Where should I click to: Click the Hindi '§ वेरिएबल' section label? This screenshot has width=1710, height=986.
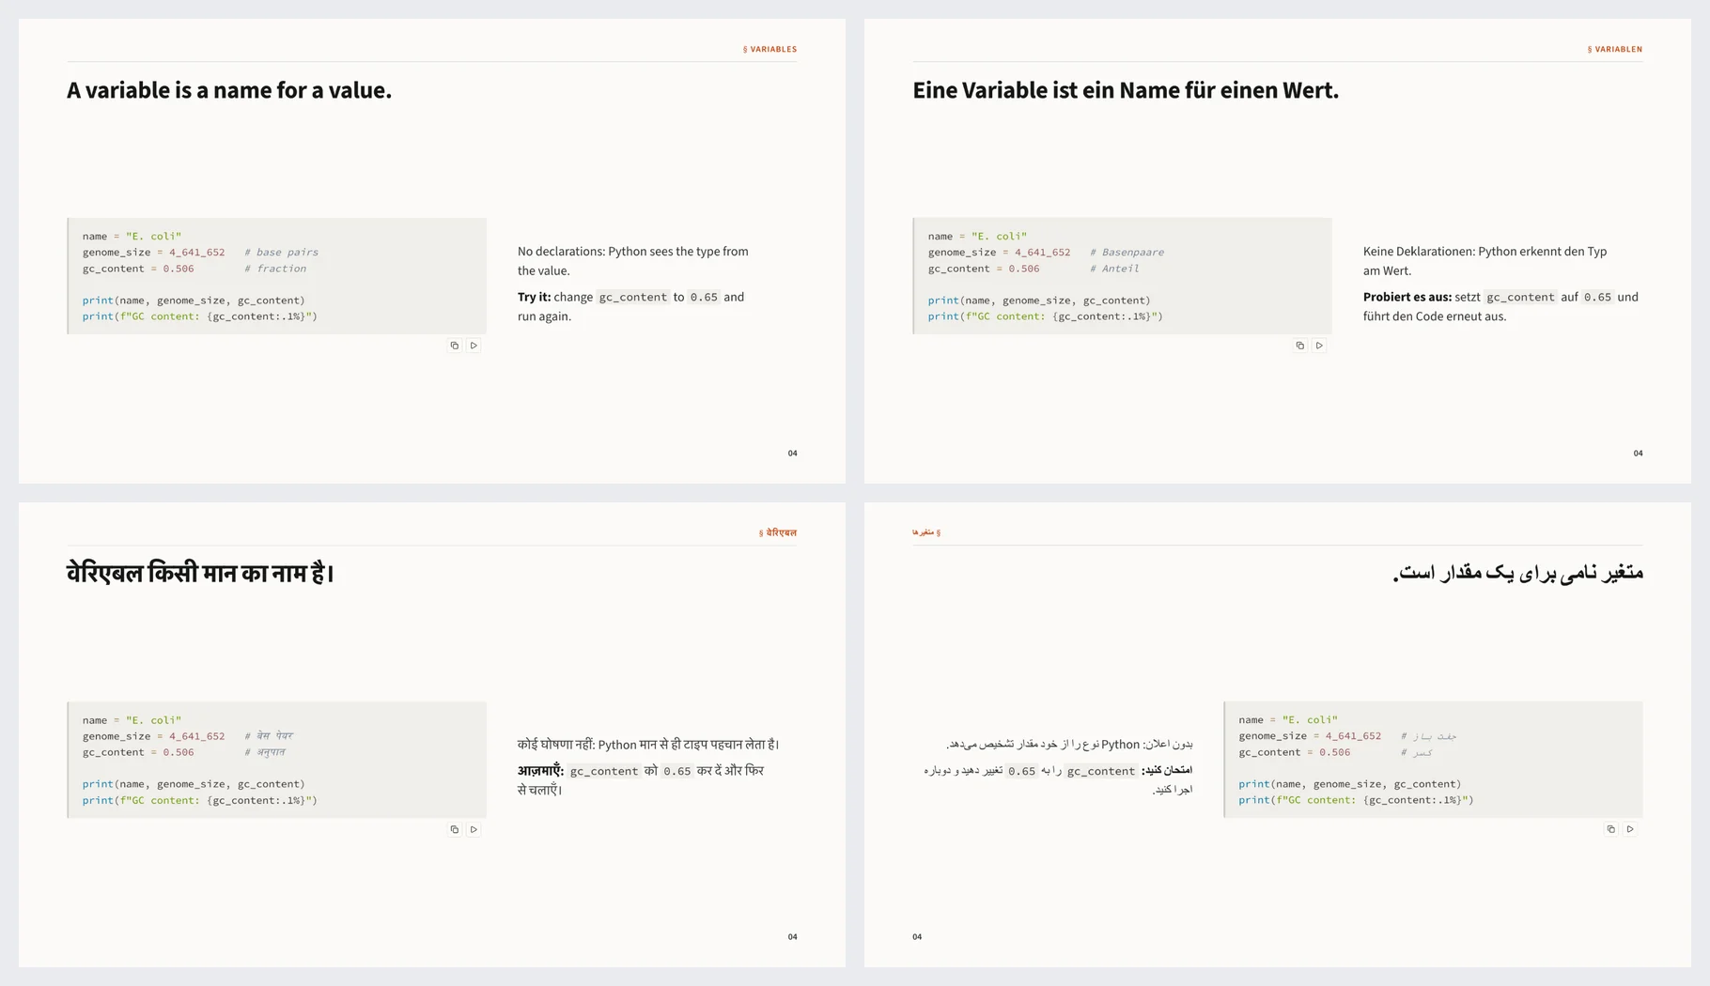pos(778,532)
